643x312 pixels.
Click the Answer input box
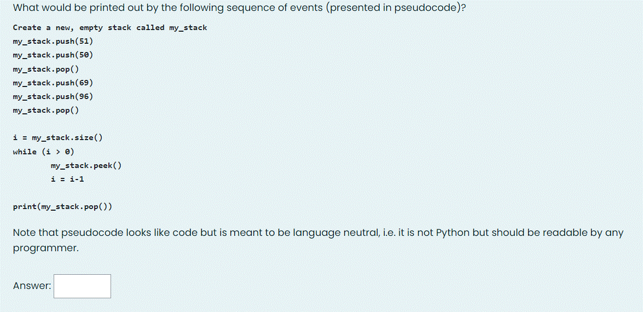click(x=82, y=286)
